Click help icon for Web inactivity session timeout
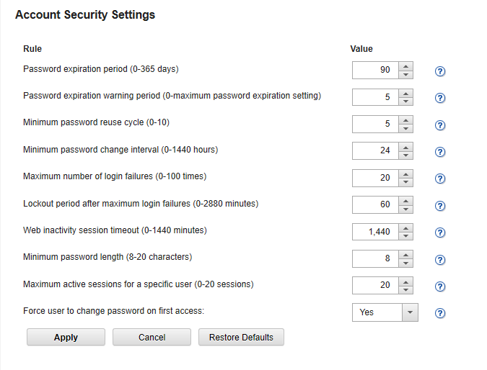The height and width of the screenshot is (370, 487). click(x=440, y=233)
